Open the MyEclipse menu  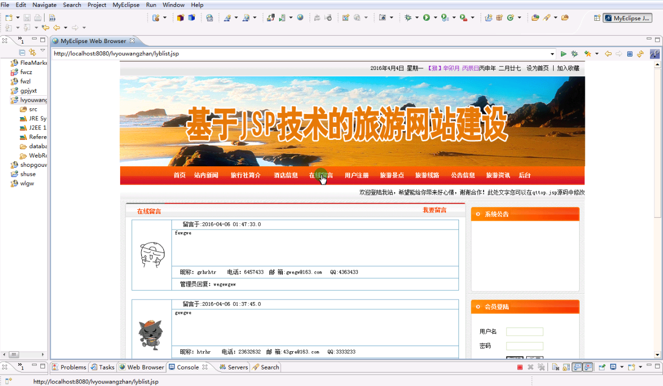coord(126,5)
